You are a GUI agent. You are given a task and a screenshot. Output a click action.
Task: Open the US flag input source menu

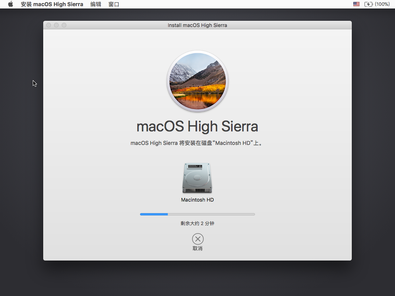pyautogui.click(x=356, y=4)
